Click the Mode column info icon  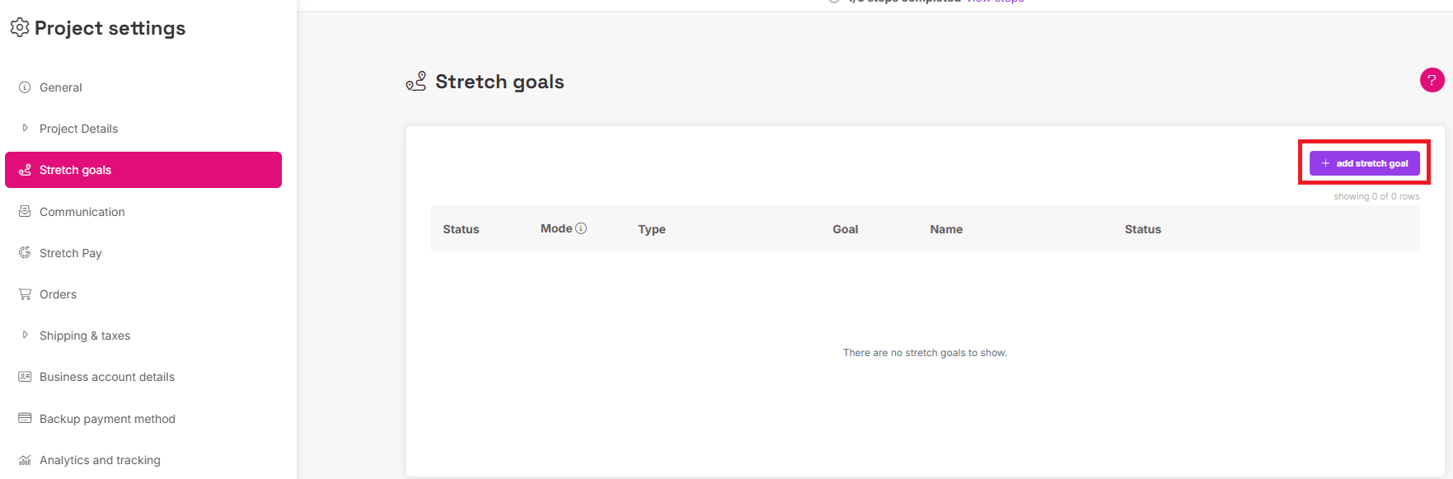(581, 228)
